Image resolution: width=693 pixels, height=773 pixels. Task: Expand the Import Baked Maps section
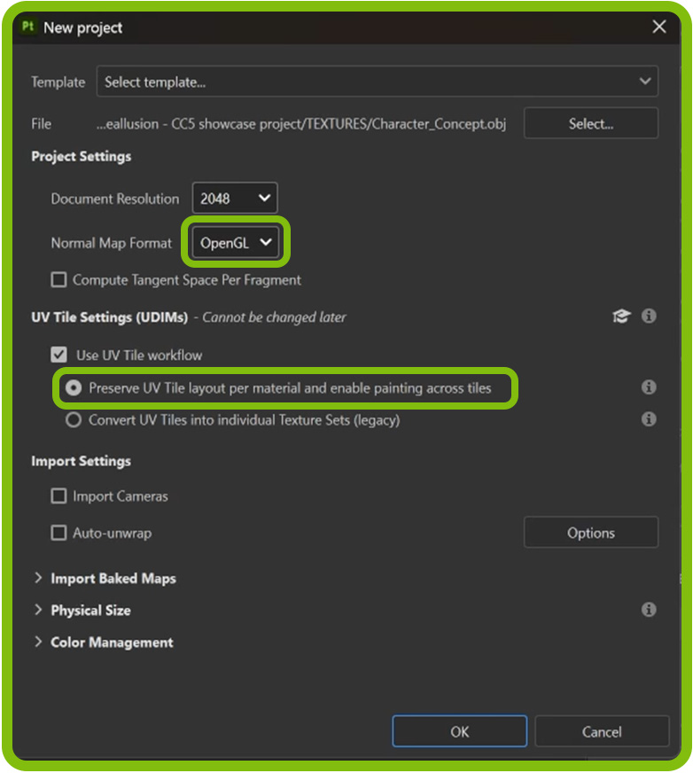click(38, 578)
